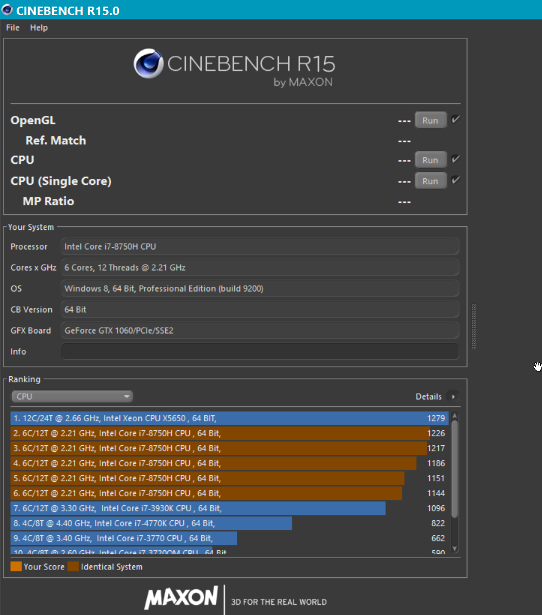Click the Ref. Match label

tap(56, 140)
